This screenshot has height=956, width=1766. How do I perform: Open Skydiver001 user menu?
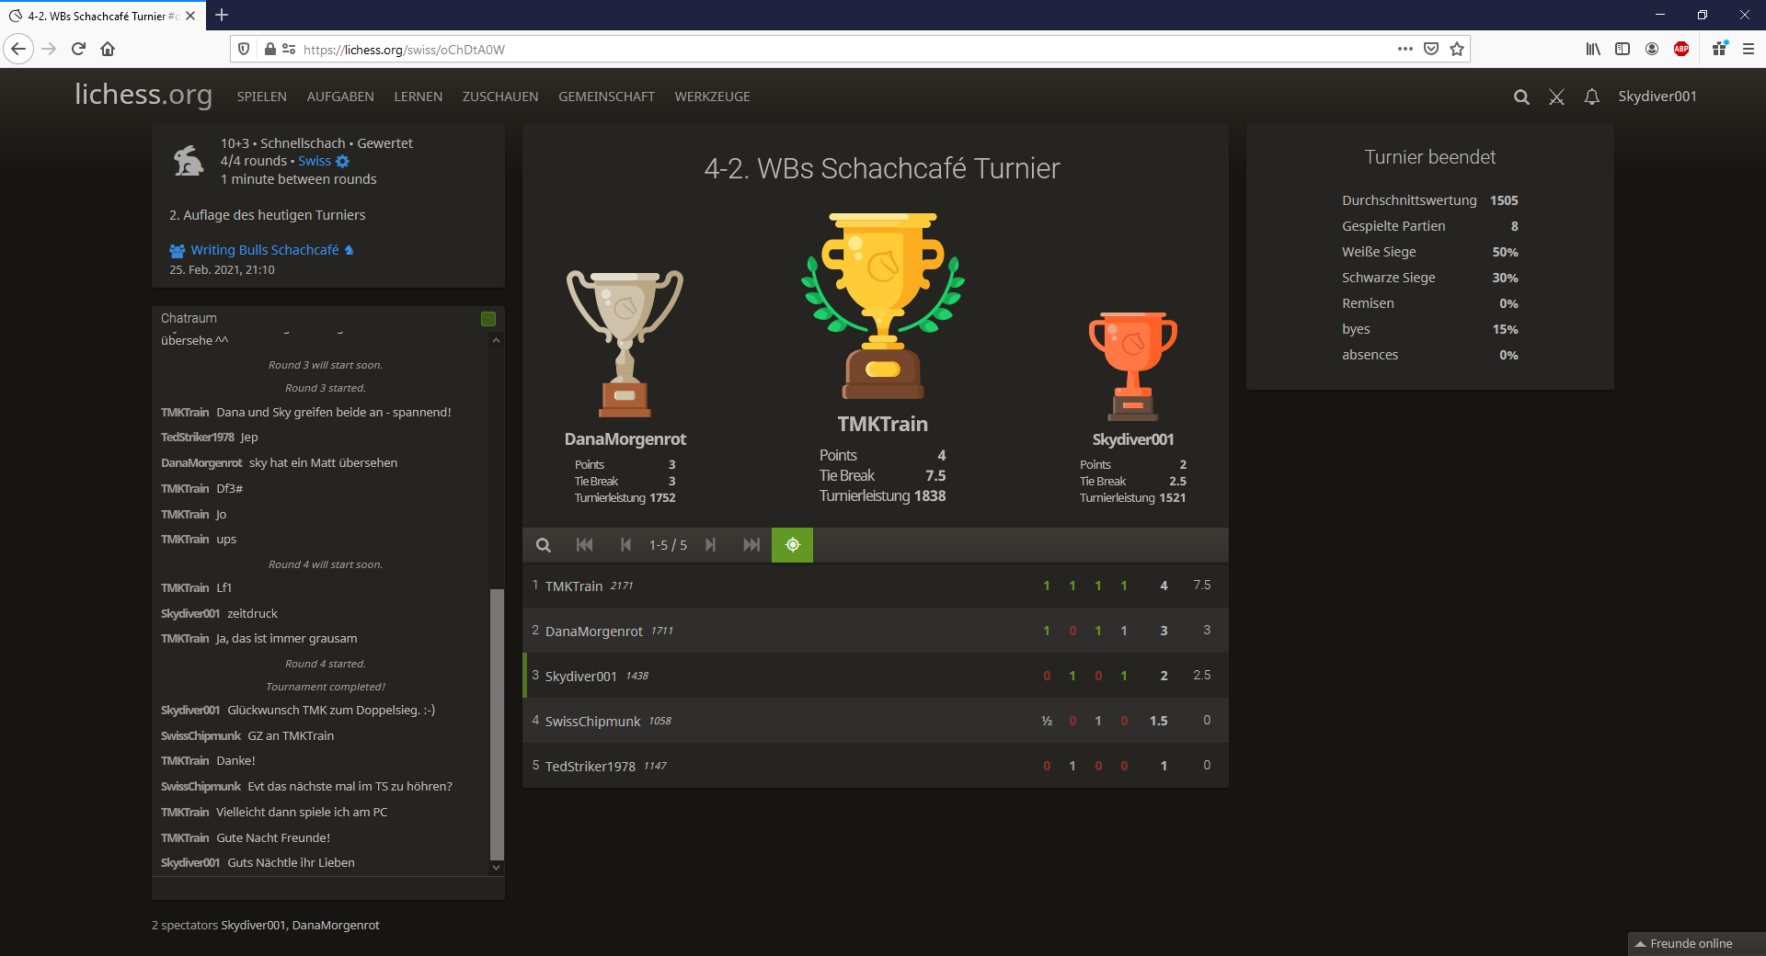pyautogui.click(x=1657, y=97)
